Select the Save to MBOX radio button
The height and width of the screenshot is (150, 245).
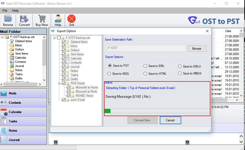[x=180, y=73]
